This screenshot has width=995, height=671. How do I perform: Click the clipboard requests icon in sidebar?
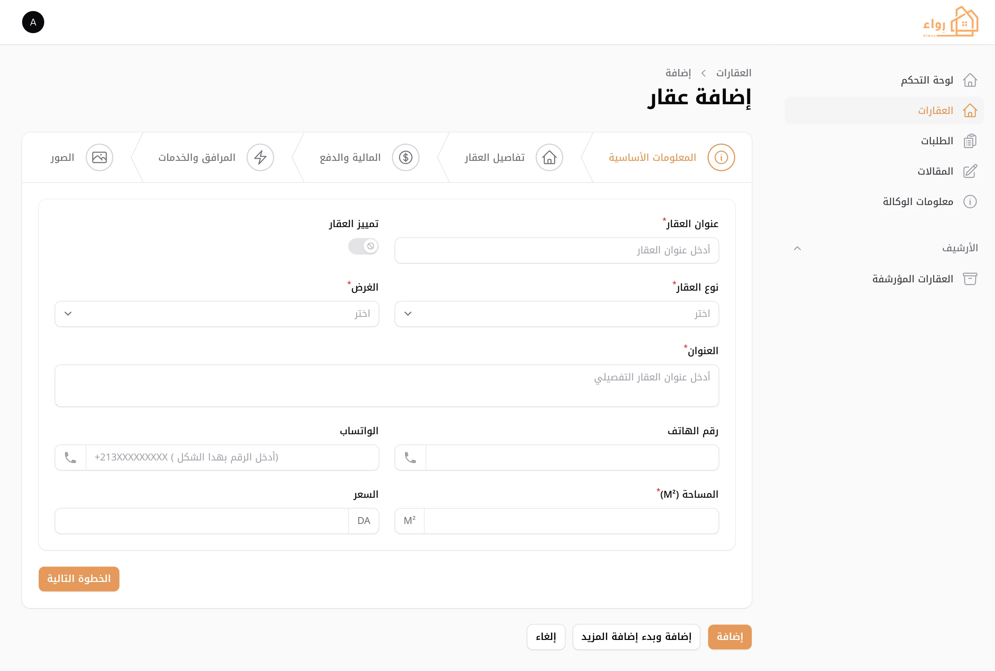[x=969, y=141]
